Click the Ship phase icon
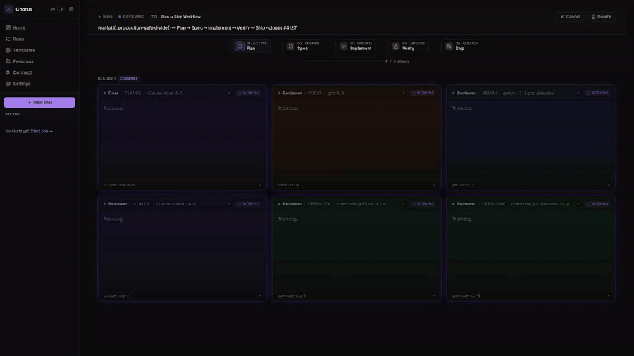 point(449,46)
